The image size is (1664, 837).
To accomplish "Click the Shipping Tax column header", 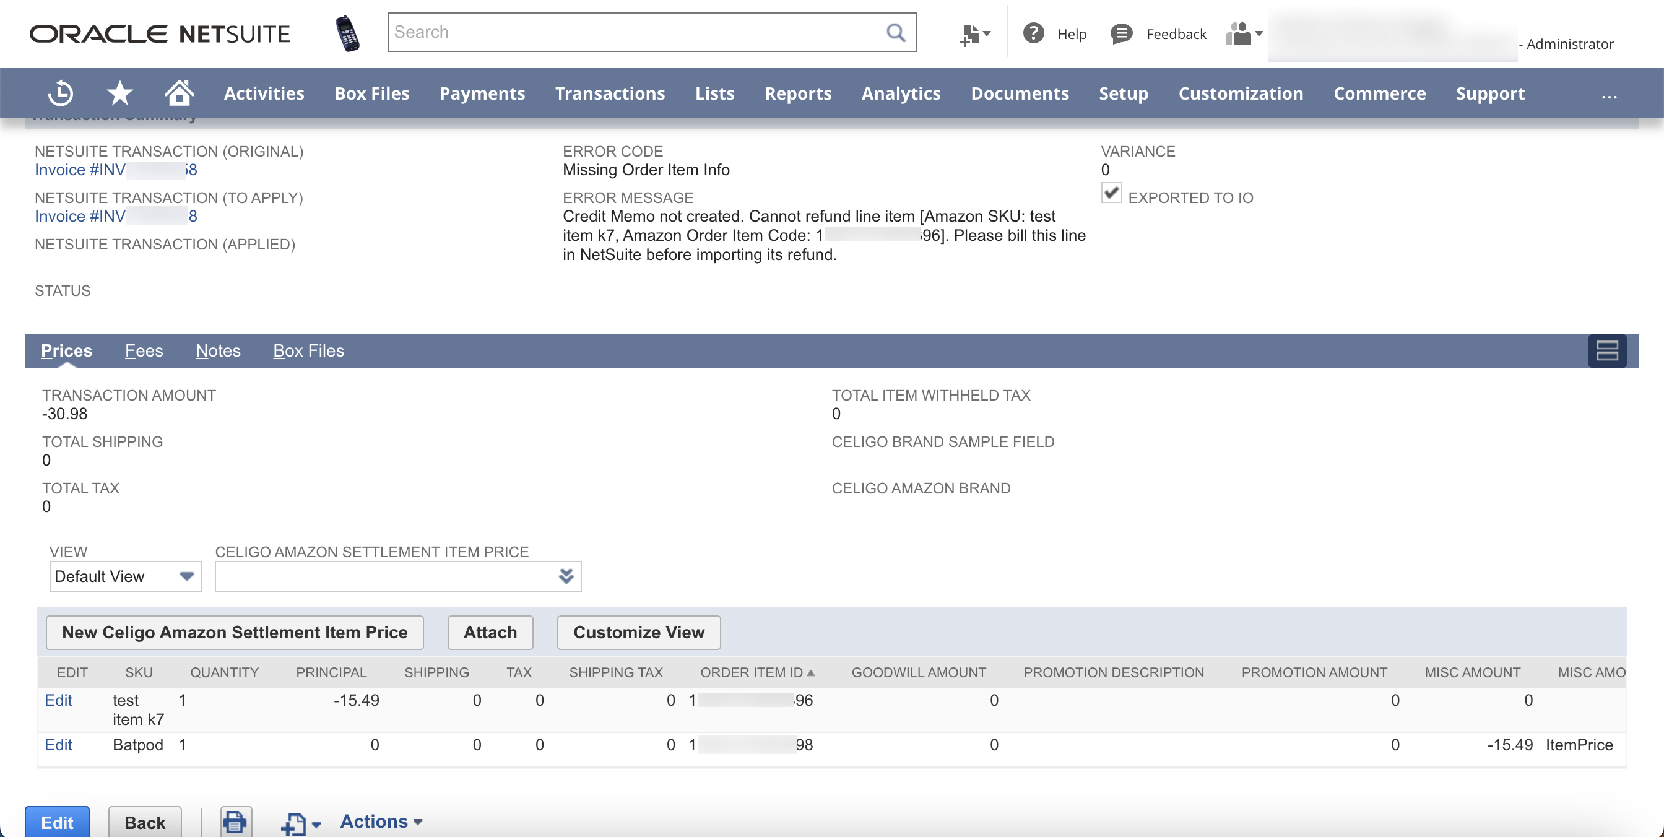I will (x=615, y=672).
